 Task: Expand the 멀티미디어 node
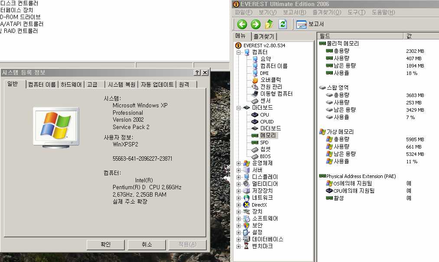click(x=238, y=184)
